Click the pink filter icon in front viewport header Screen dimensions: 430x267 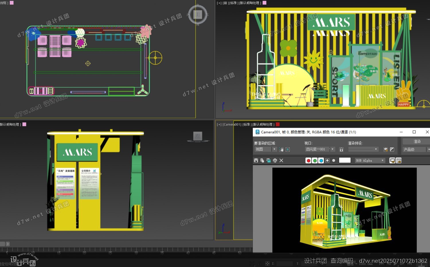tap(265, 3)
